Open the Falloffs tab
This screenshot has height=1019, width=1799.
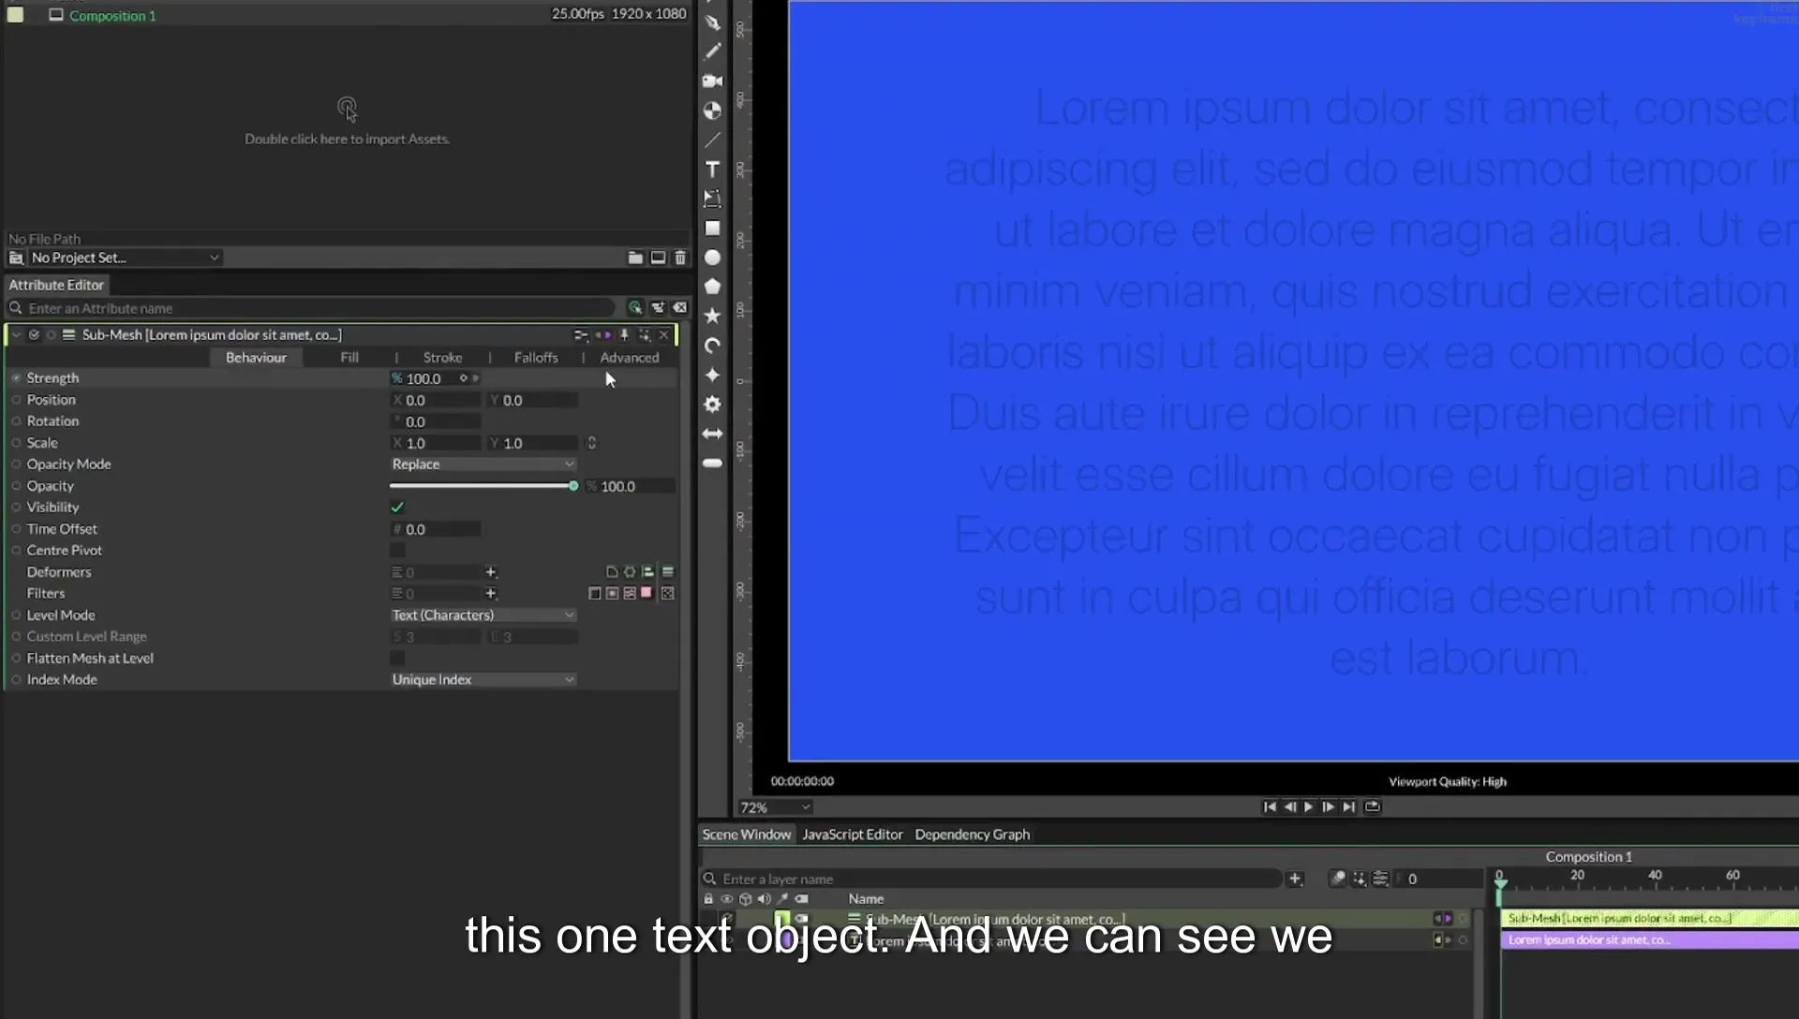coord(536,358)
